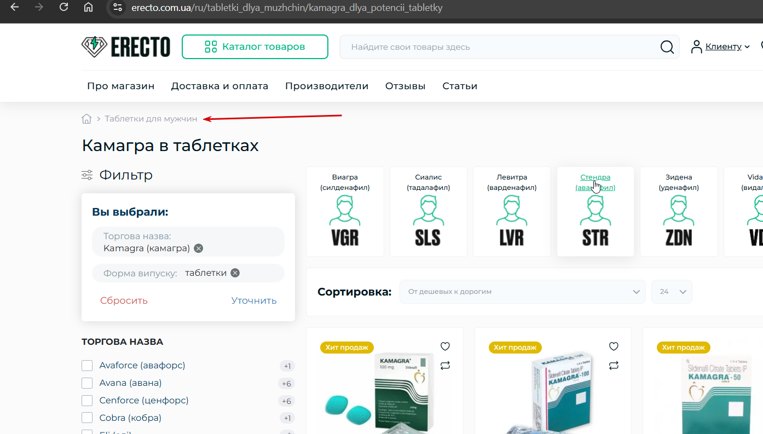Tick the Avaforce (авафорс) checkbox
763x434 pixels.
click(87, 366)
